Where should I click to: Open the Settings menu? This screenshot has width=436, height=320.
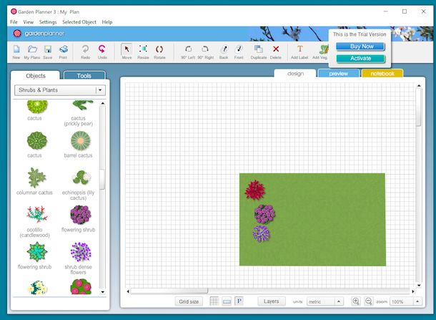click(48, 22)
